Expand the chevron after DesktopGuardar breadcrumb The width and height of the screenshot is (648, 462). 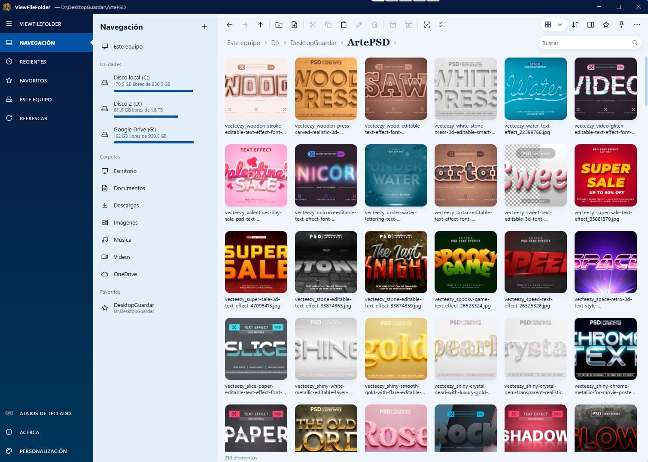coord(342,43)
